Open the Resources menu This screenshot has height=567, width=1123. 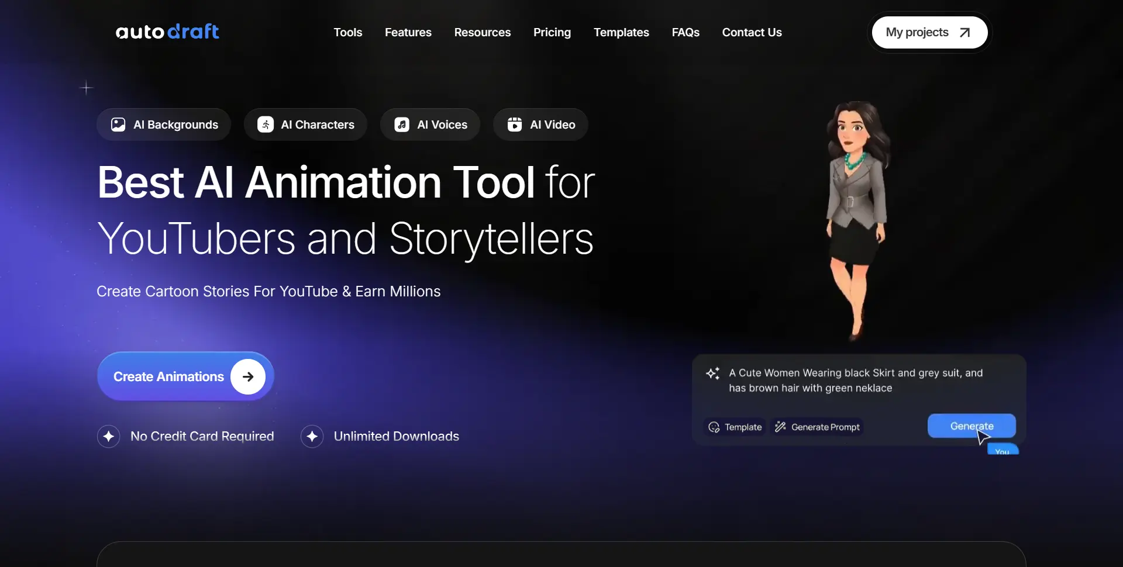click(483, 32)
